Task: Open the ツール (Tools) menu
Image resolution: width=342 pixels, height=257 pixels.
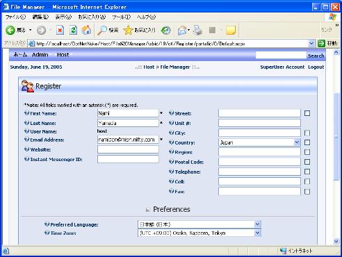Action: tap(121, 17)
